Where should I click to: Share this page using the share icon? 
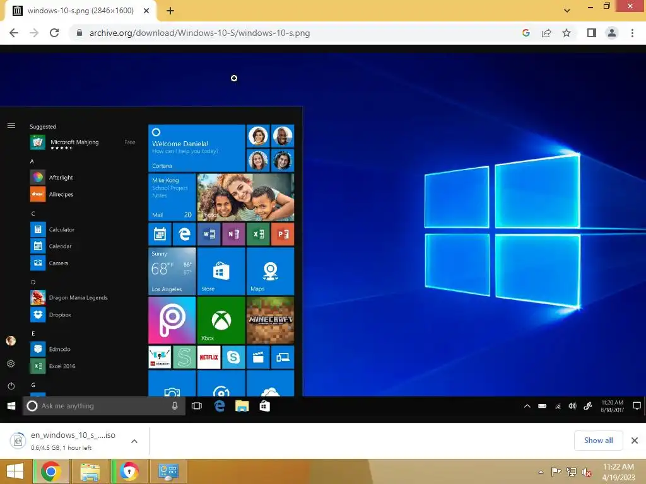(x=546, y=33)
